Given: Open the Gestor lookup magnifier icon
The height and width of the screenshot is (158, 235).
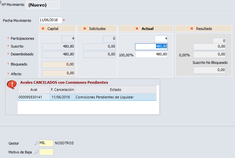Looking at the screenshot, I should pos(36,143).
